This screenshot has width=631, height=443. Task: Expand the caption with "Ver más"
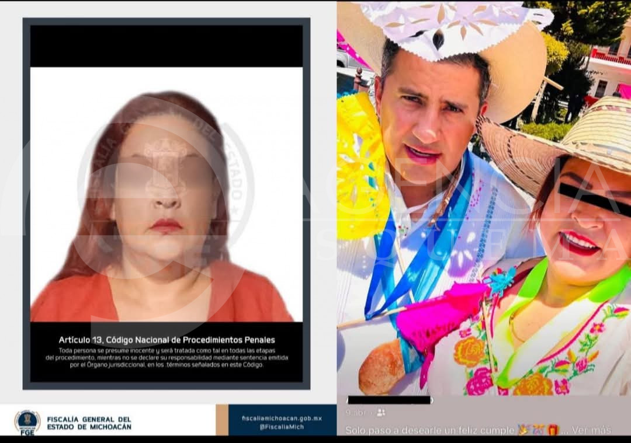591,430
